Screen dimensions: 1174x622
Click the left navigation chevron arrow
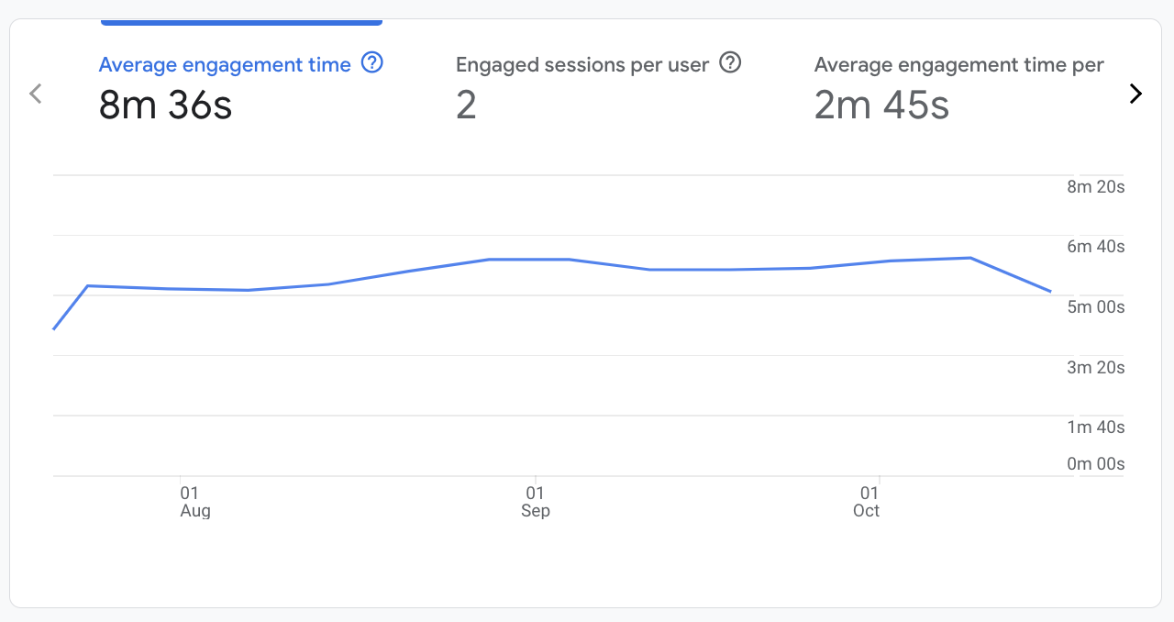point(35,93)
